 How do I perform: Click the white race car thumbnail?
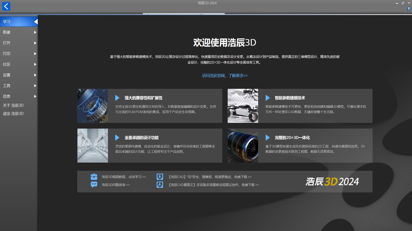coord(243,106)
